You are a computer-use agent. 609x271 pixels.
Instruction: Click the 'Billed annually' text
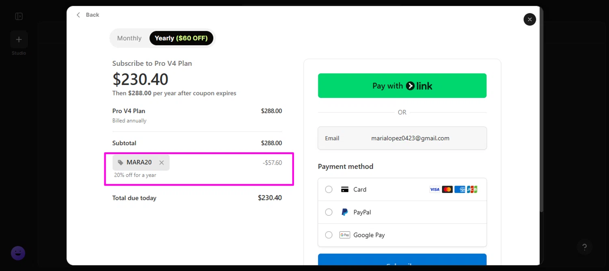point(129,121)
